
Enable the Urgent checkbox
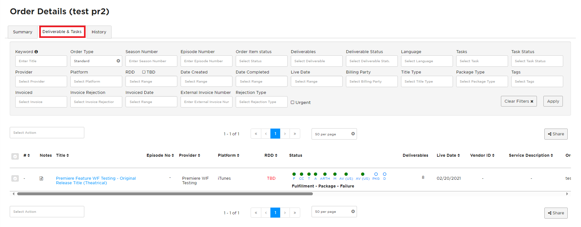click(x=292, y=102)
